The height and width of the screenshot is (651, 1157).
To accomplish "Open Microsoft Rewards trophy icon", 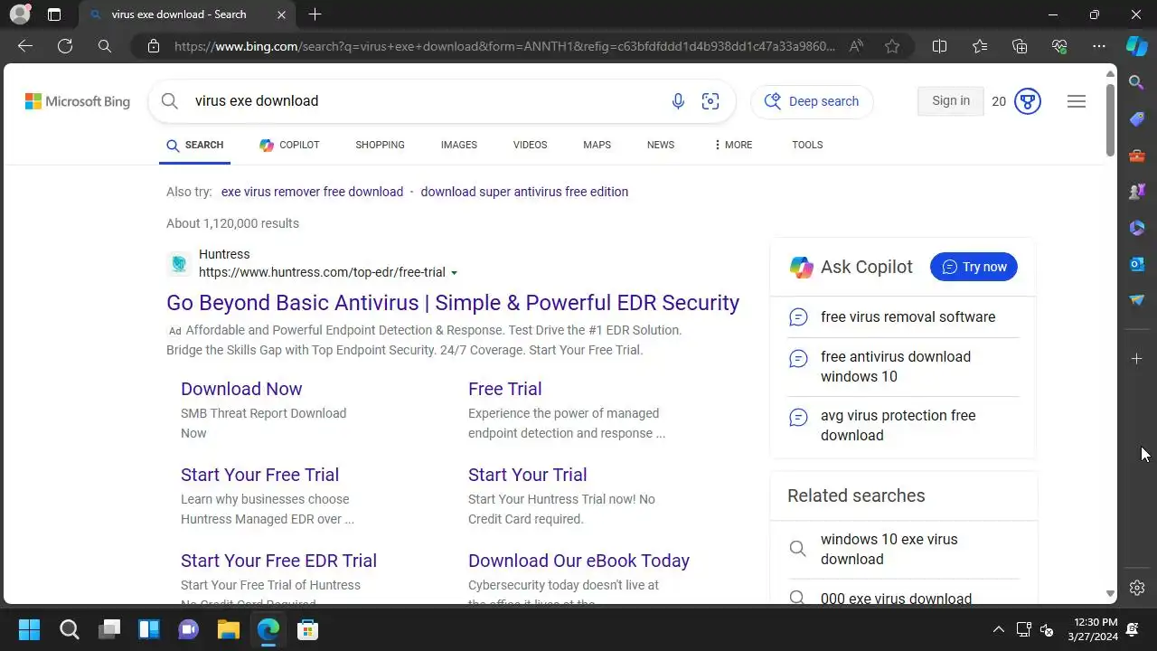I will pyautogui.click(x=1028, y=101).
